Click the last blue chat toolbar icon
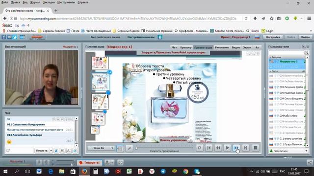The width and height of the screenshot is (314, 176). (x=75, y=151)
